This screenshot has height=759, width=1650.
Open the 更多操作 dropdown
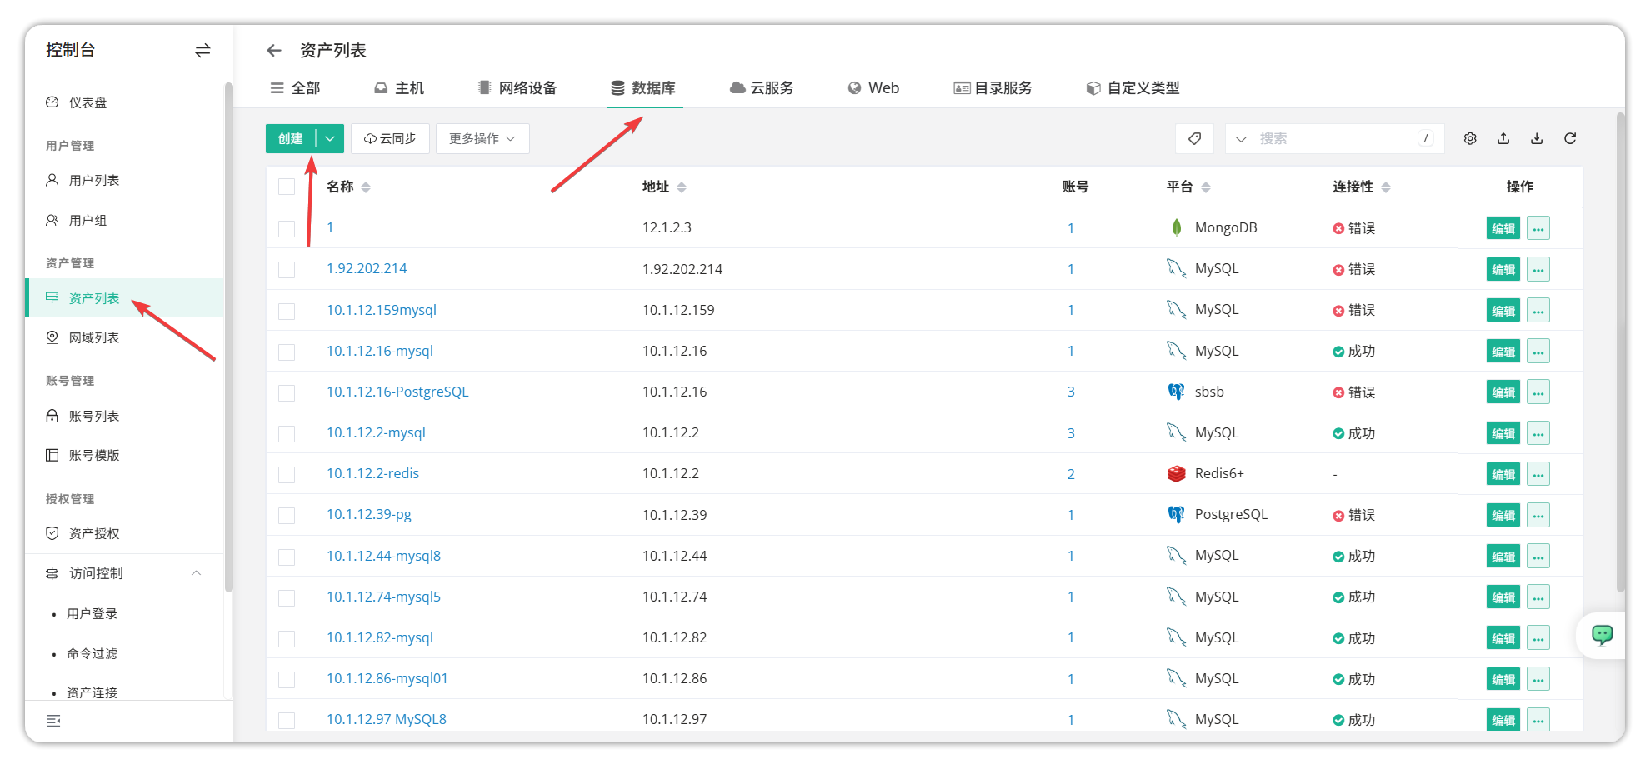tap(482, 138)
